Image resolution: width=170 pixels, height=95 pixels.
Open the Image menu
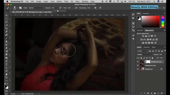pyautogui.click(x=39, y=1)
